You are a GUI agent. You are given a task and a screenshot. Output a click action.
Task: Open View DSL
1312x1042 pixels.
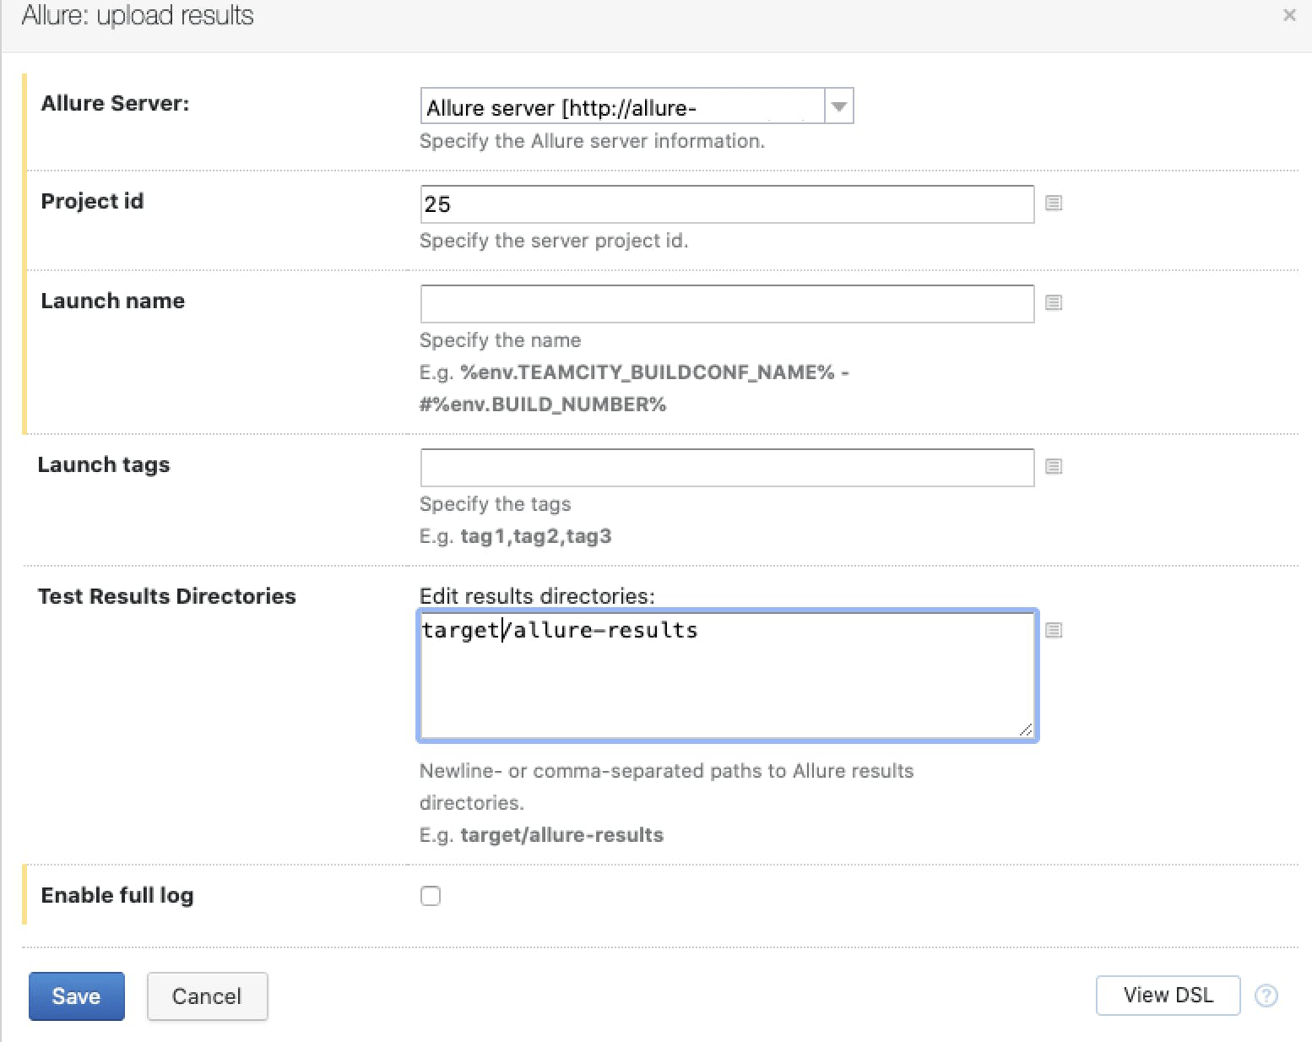click(1167, 996)
